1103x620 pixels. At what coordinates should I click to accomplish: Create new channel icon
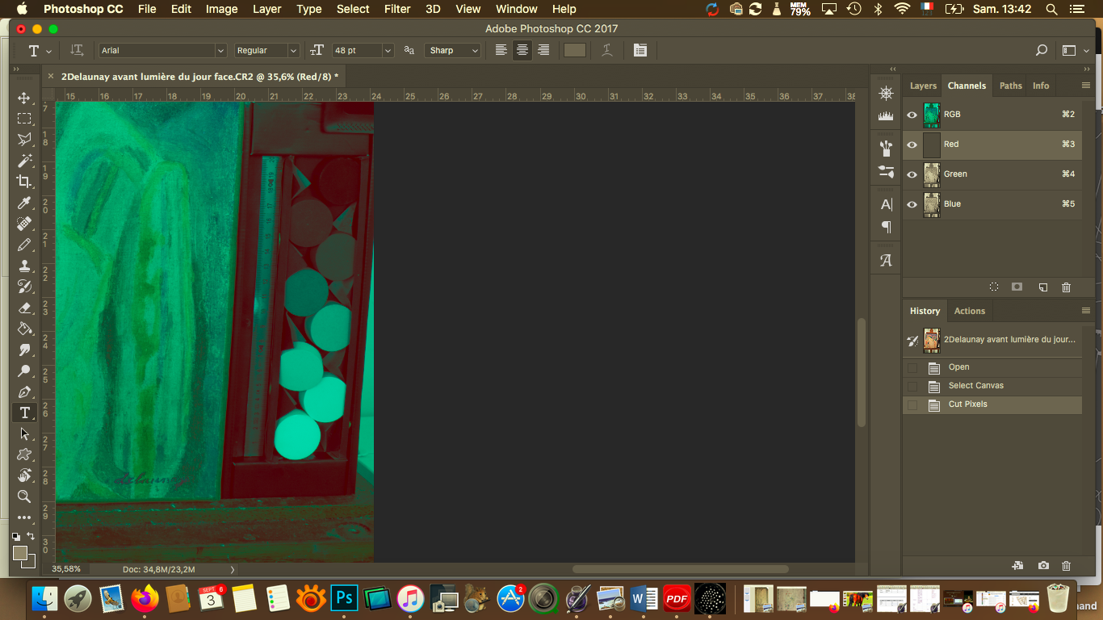coord(1042,287)
